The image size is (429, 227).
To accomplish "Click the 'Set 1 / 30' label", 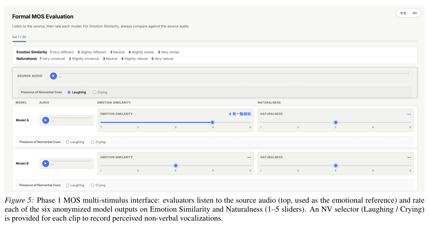I will pos(19,37).
